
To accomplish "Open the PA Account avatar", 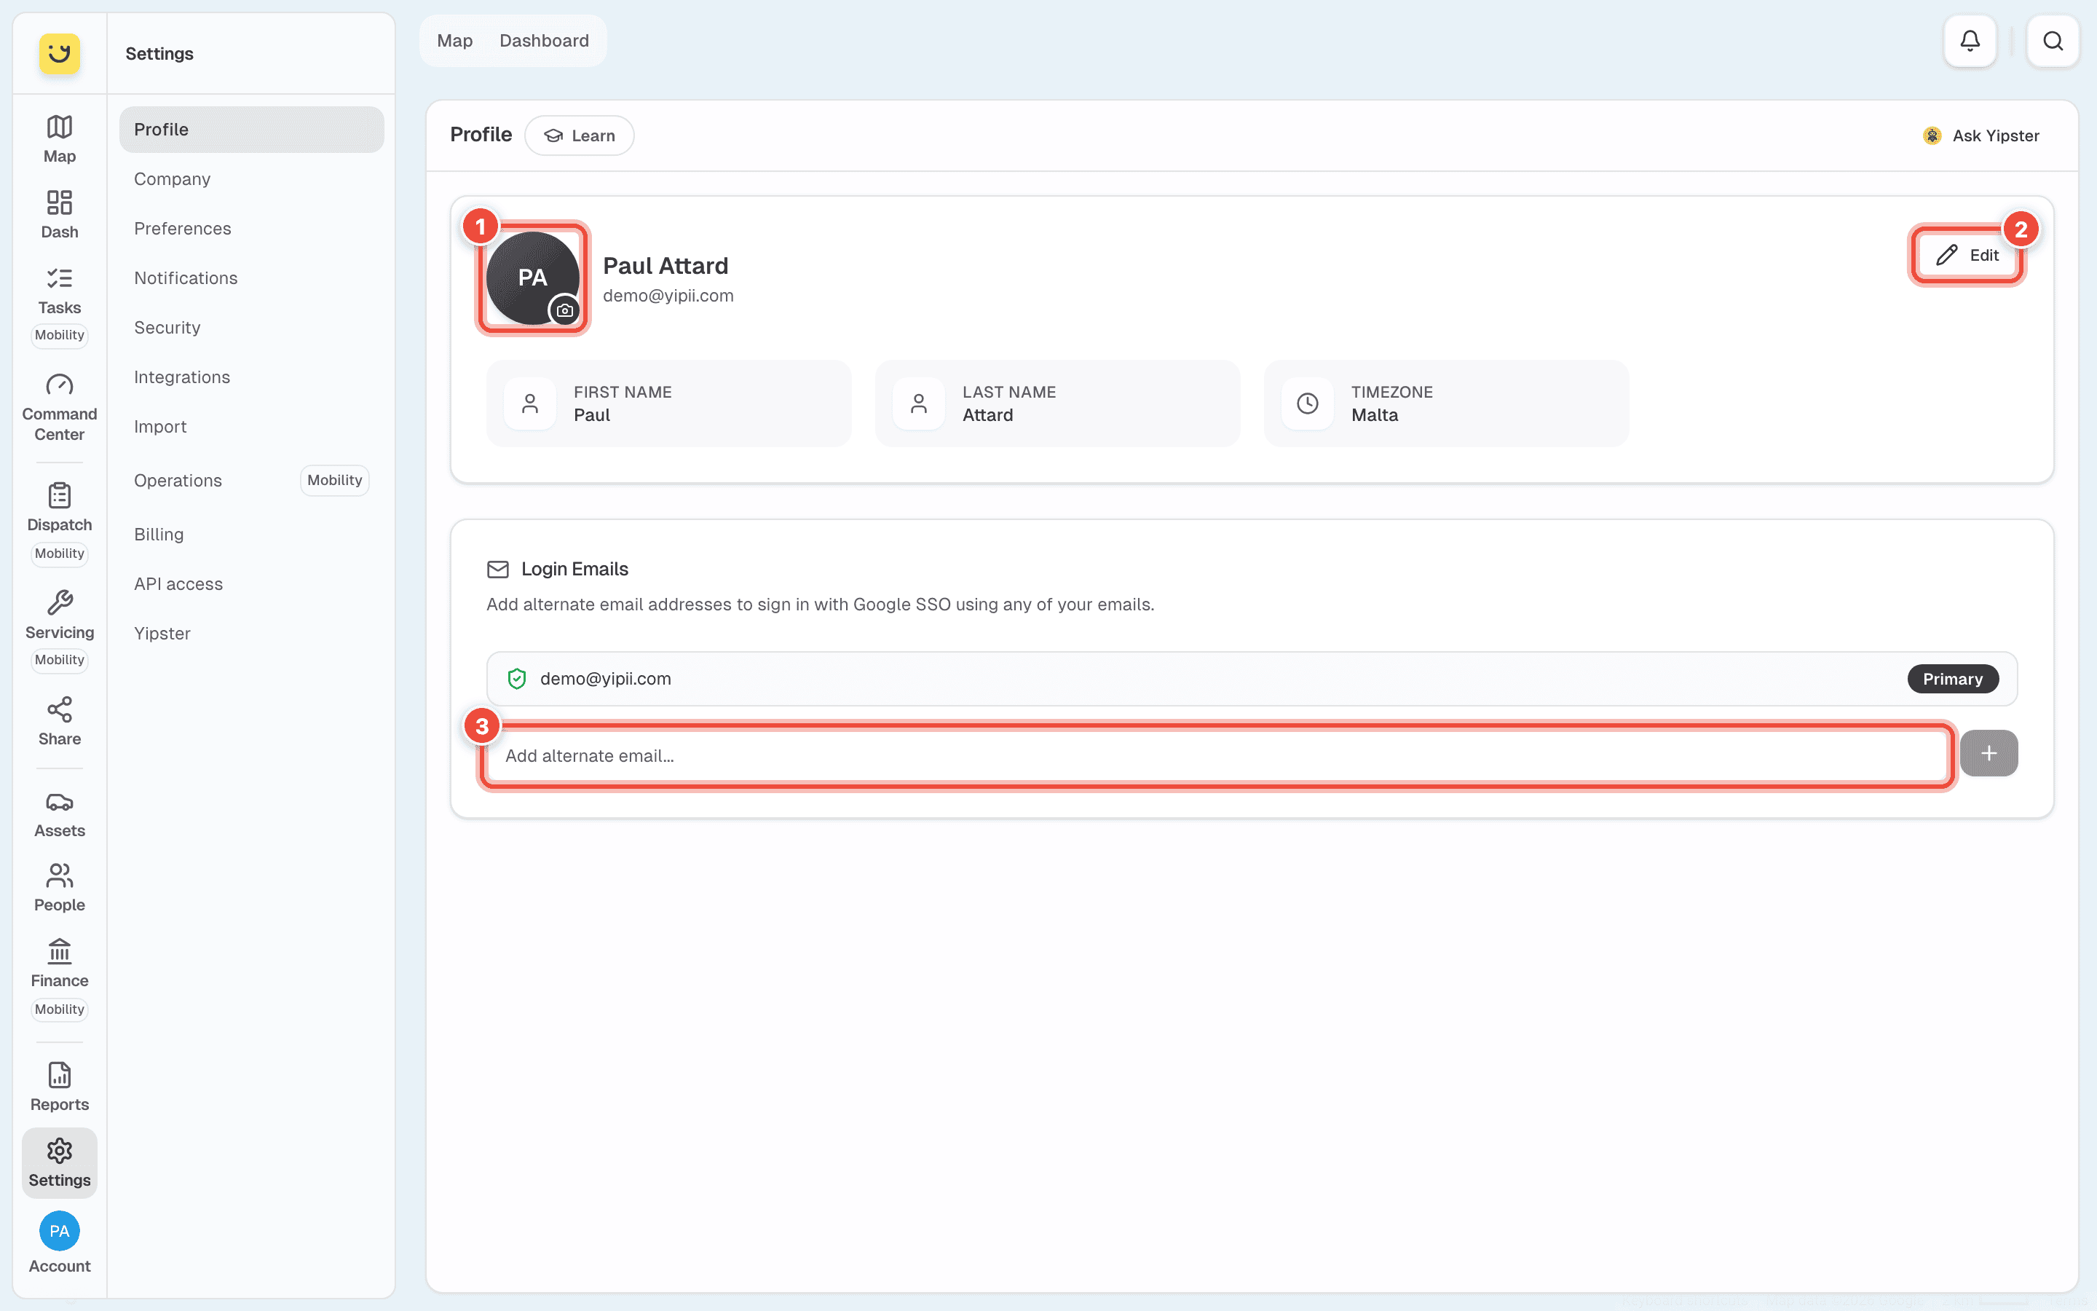I will 59,1230.
